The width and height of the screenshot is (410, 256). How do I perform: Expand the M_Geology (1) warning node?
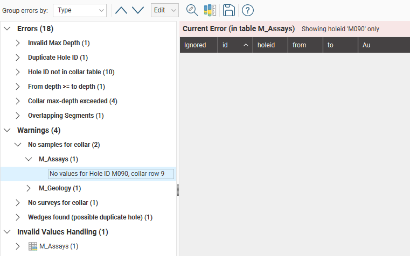pyautogui.click(x=29, y=188)
